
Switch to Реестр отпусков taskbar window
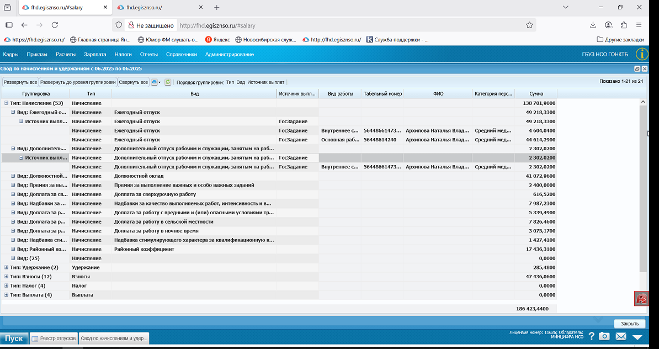click(54, 338)
